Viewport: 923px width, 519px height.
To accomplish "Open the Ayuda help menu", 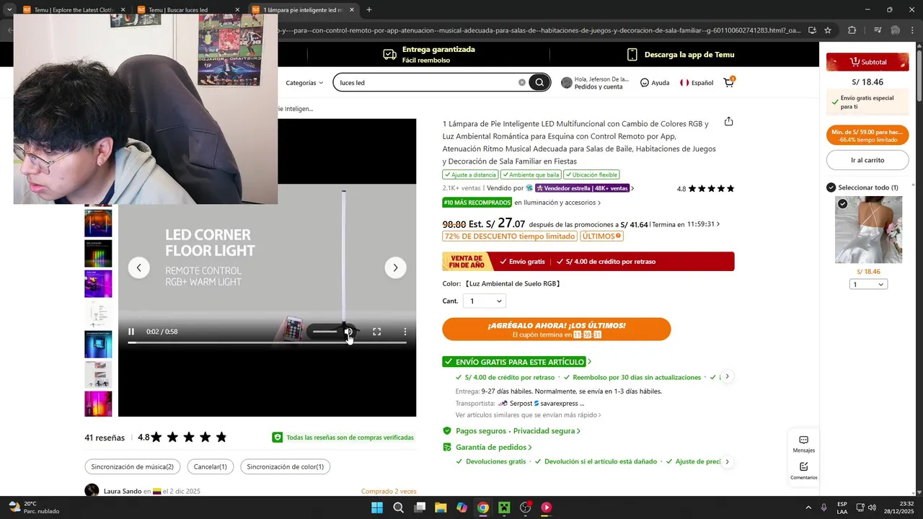I will click(x=655, y=82).
